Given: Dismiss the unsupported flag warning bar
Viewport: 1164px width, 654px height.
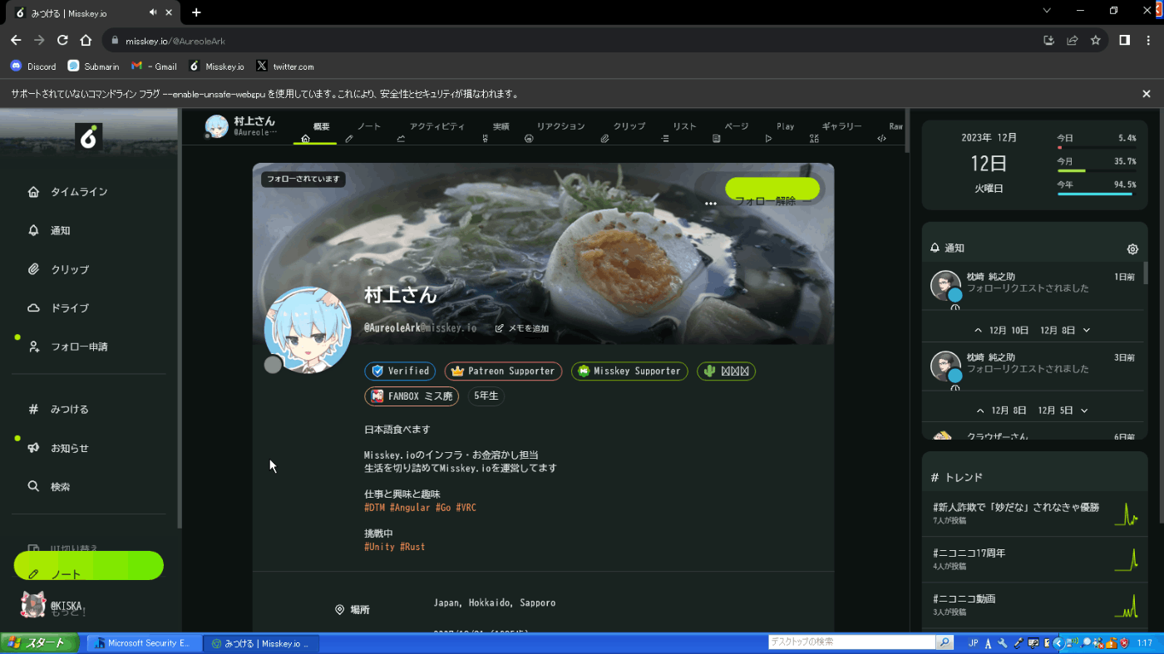Looking at the screenshot, I should pos(1147,94).
